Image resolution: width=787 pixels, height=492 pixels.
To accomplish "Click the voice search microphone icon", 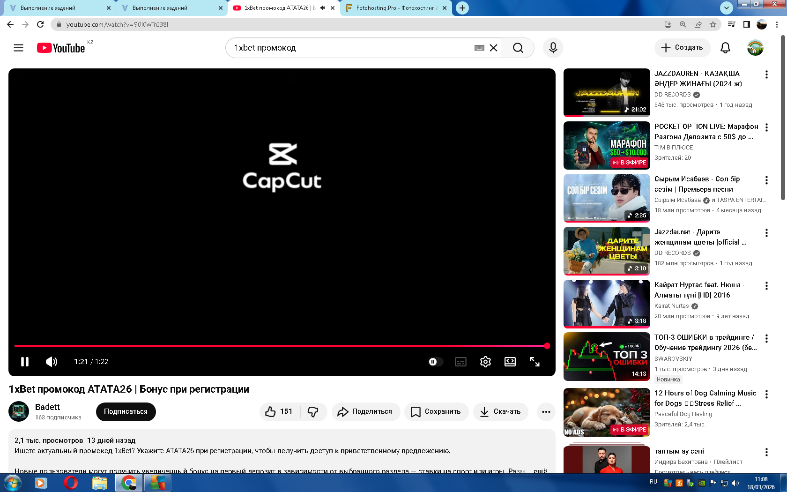I will pos(553,48).
